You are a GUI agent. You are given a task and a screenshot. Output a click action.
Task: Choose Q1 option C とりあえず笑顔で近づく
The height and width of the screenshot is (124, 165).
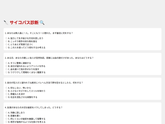tap(6, 44)
